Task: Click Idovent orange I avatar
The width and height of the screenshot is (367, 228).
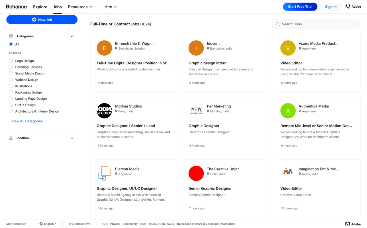Action: tap(196, 48)
